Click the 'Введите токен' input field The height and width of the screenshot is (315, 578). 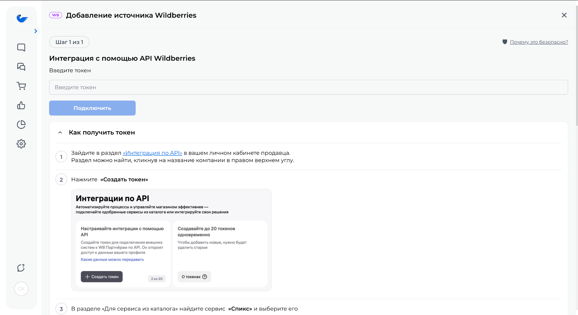pos(308,87)
